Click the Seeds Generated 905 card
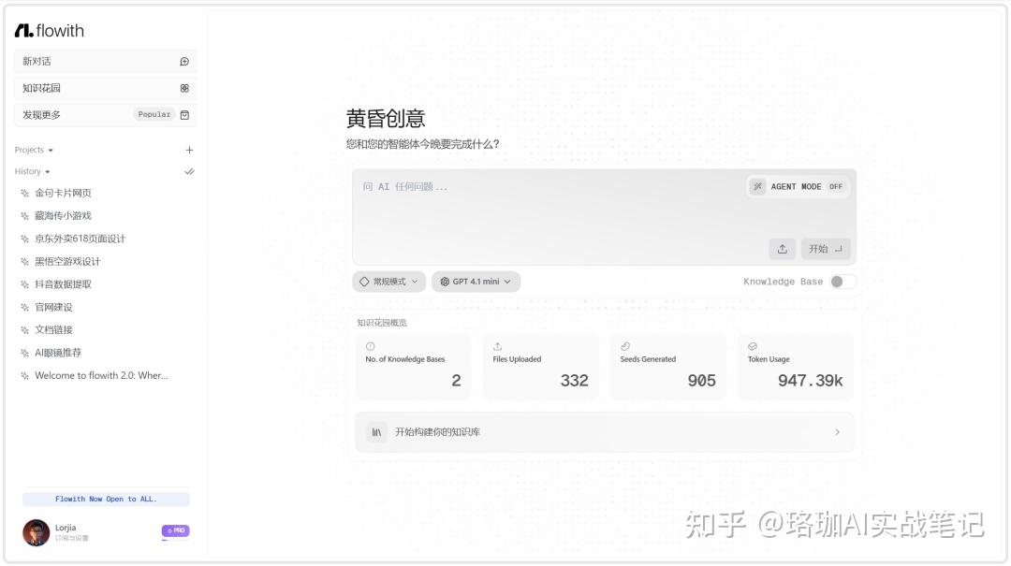Image resolution: width=1011 pixels, height=566 pixels. [668, 367]
